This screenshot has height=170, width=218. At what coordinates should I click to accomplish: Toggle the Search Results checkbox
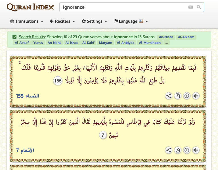click(x=14, y=37)
